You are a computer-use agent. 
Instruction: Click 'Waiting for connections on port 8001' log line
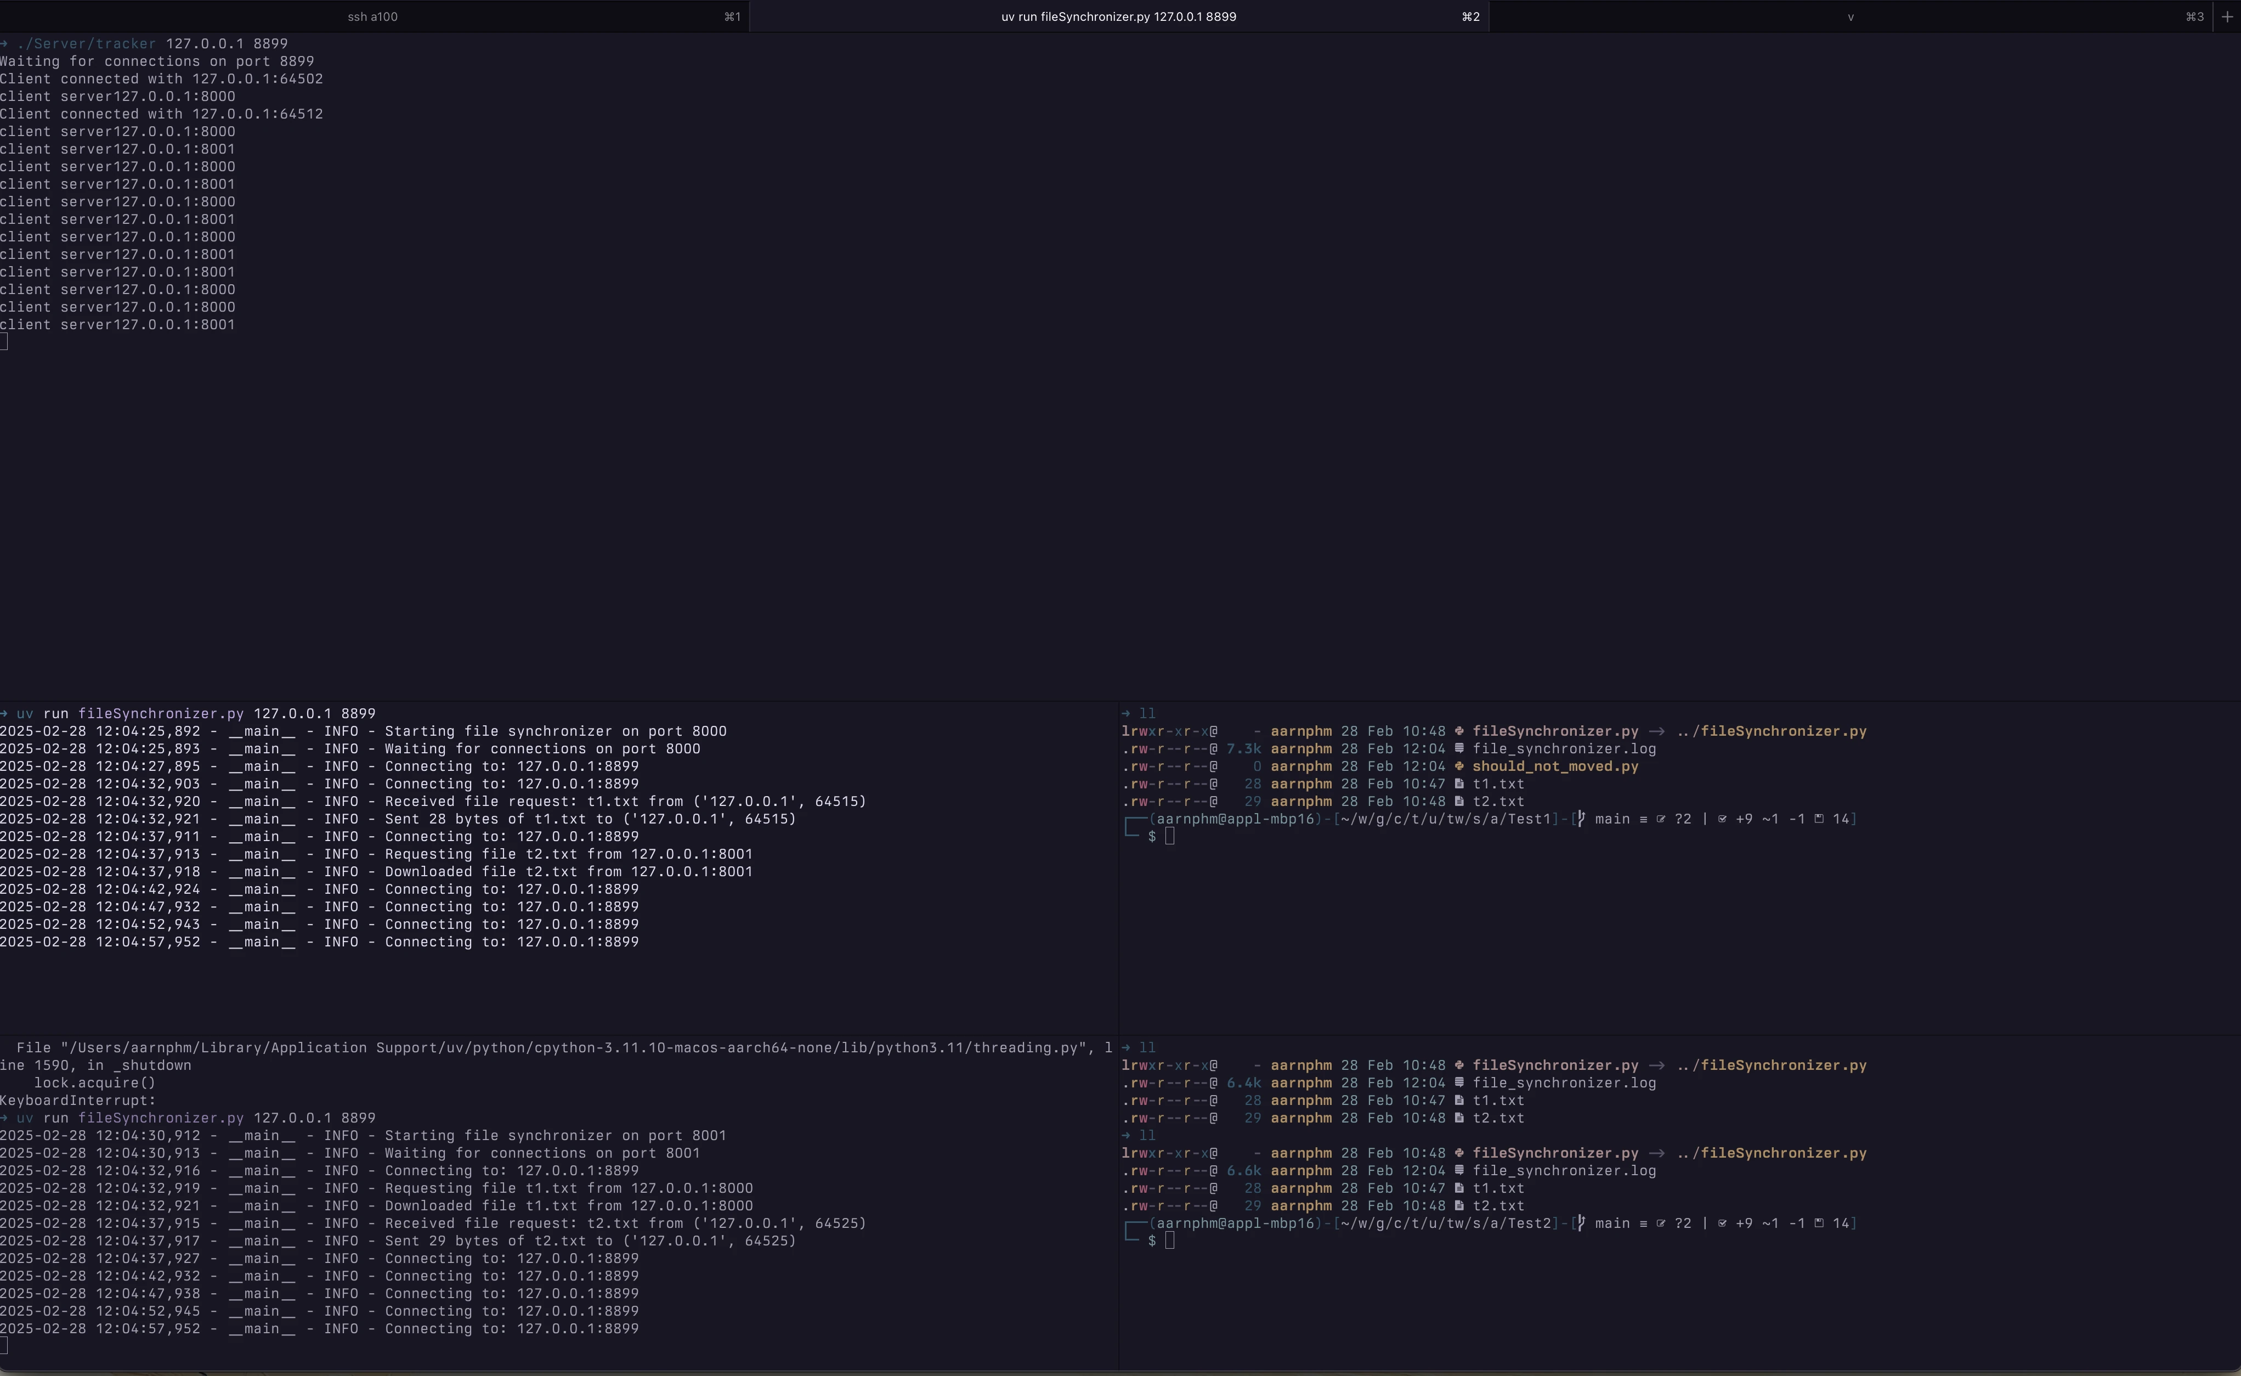click(350, 1154)
